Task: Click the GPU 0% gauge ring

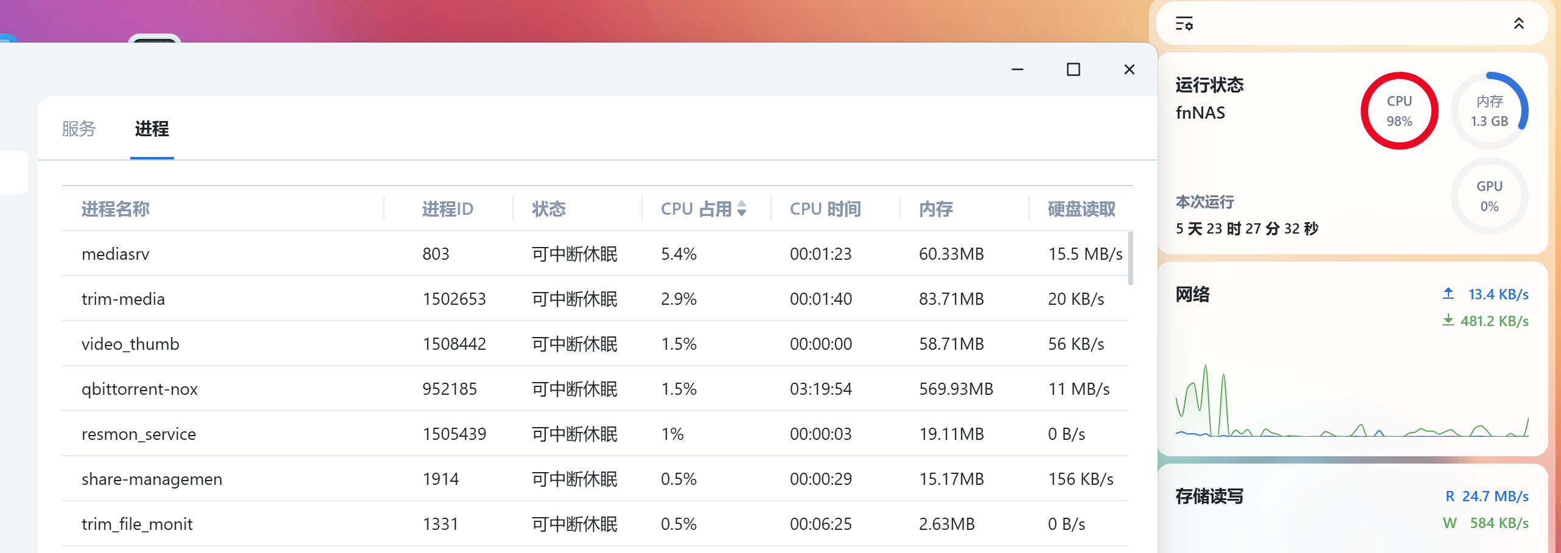Action: point(1489,196)
